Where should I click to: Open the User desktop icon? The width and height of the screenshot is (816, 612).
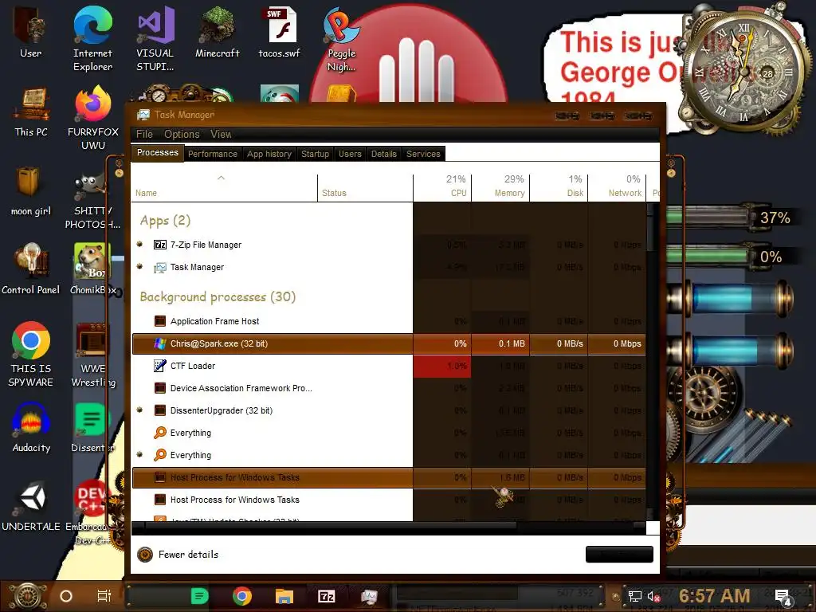30,32
